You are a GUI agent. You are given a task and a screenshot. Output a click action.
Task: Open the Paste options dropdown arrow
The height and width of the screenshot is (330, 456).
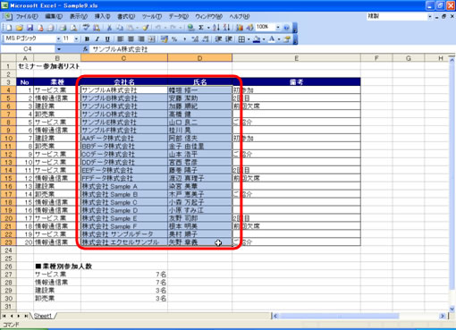(x=137, y=28)
